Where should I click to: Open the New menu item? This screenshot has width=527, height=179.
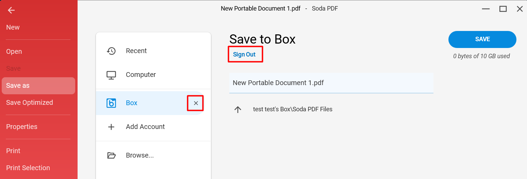pos(13,27)
